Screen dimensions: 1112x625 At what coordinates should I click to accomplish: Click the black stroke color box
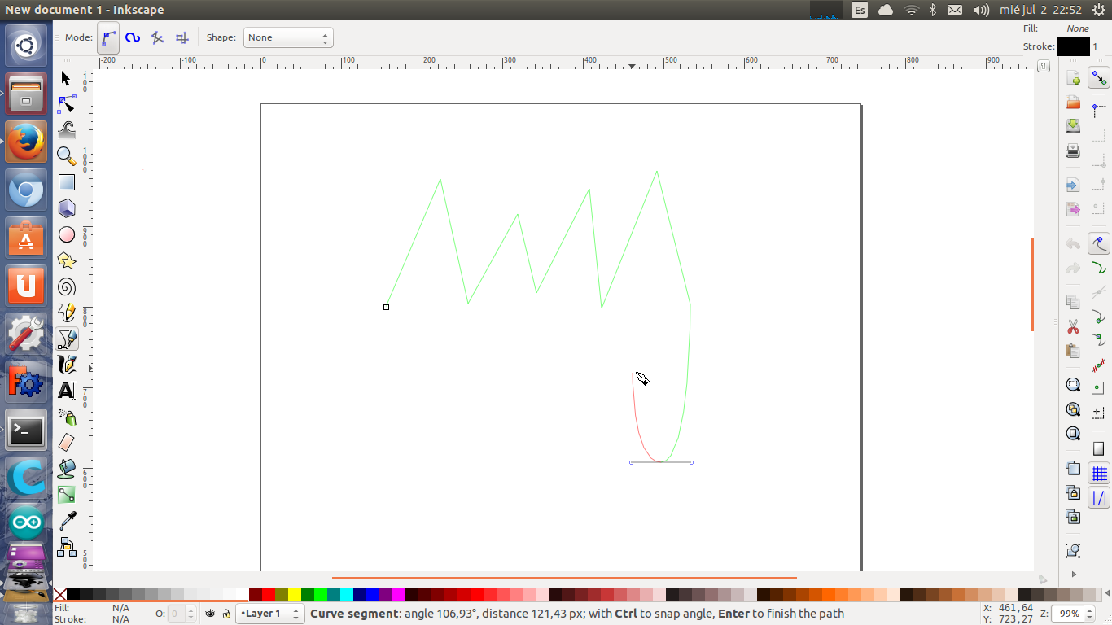pyautogui.click(x=1072, y=47)
